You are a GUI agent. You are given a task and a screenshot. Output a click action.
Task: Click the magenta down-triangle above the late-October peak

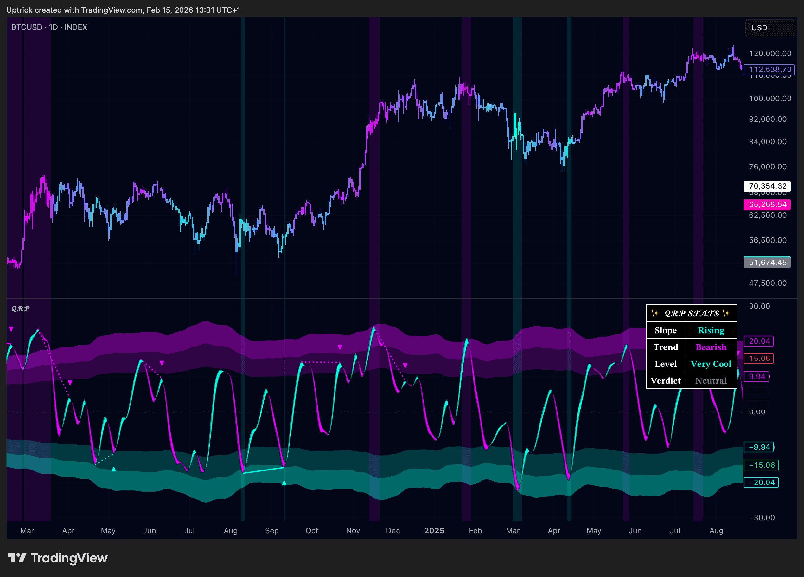tap(340, 347)
